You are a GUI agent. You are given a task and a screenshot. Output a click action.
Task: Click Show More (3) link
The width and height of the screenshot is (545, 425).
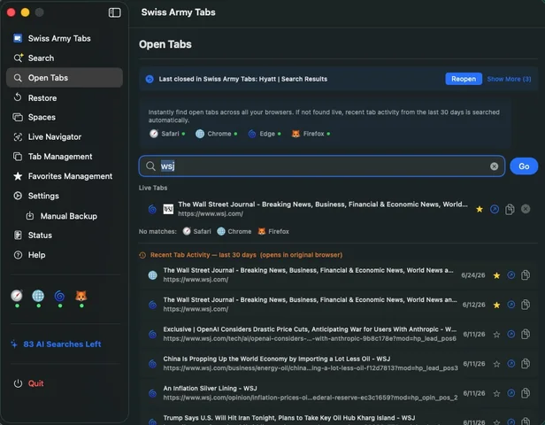(x=509, y=79)
